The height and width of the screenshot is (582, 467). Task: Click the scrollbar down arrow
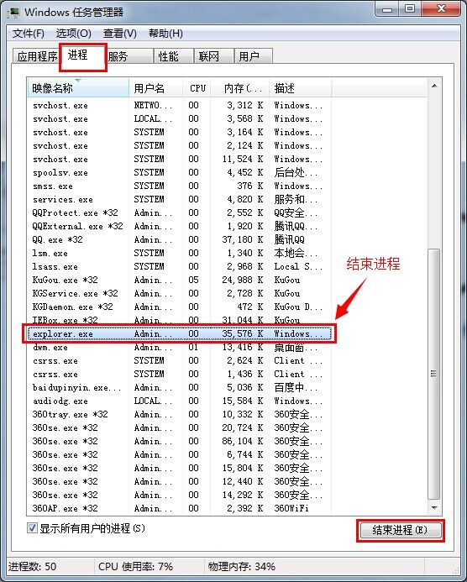(434, 507)
